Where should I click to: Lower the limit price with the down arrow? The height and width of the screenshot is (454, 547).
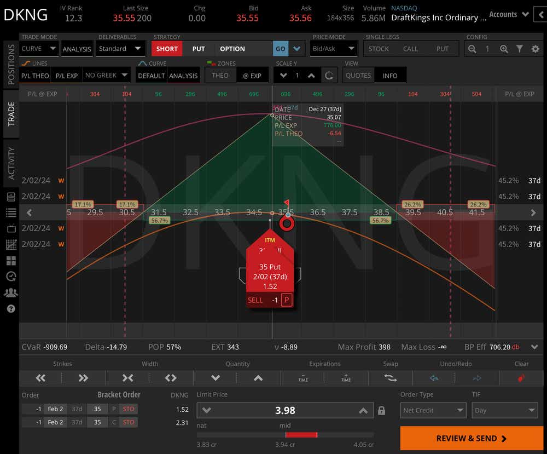(x=207, y=411)
